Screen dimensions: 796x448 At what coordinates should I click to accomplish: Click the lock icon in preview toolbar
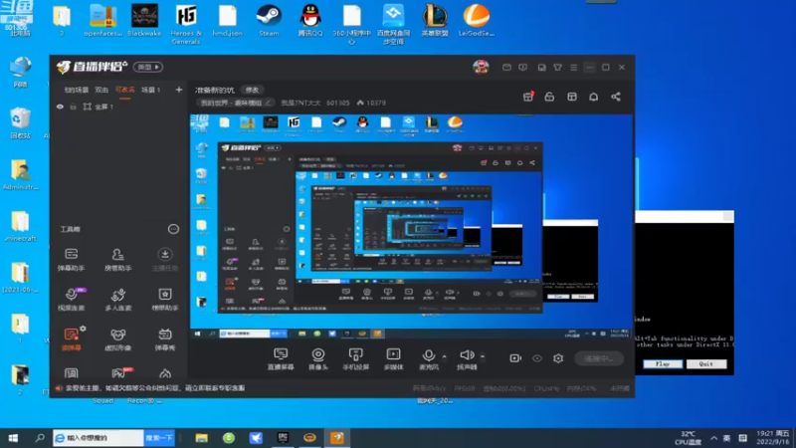(549, 97)
